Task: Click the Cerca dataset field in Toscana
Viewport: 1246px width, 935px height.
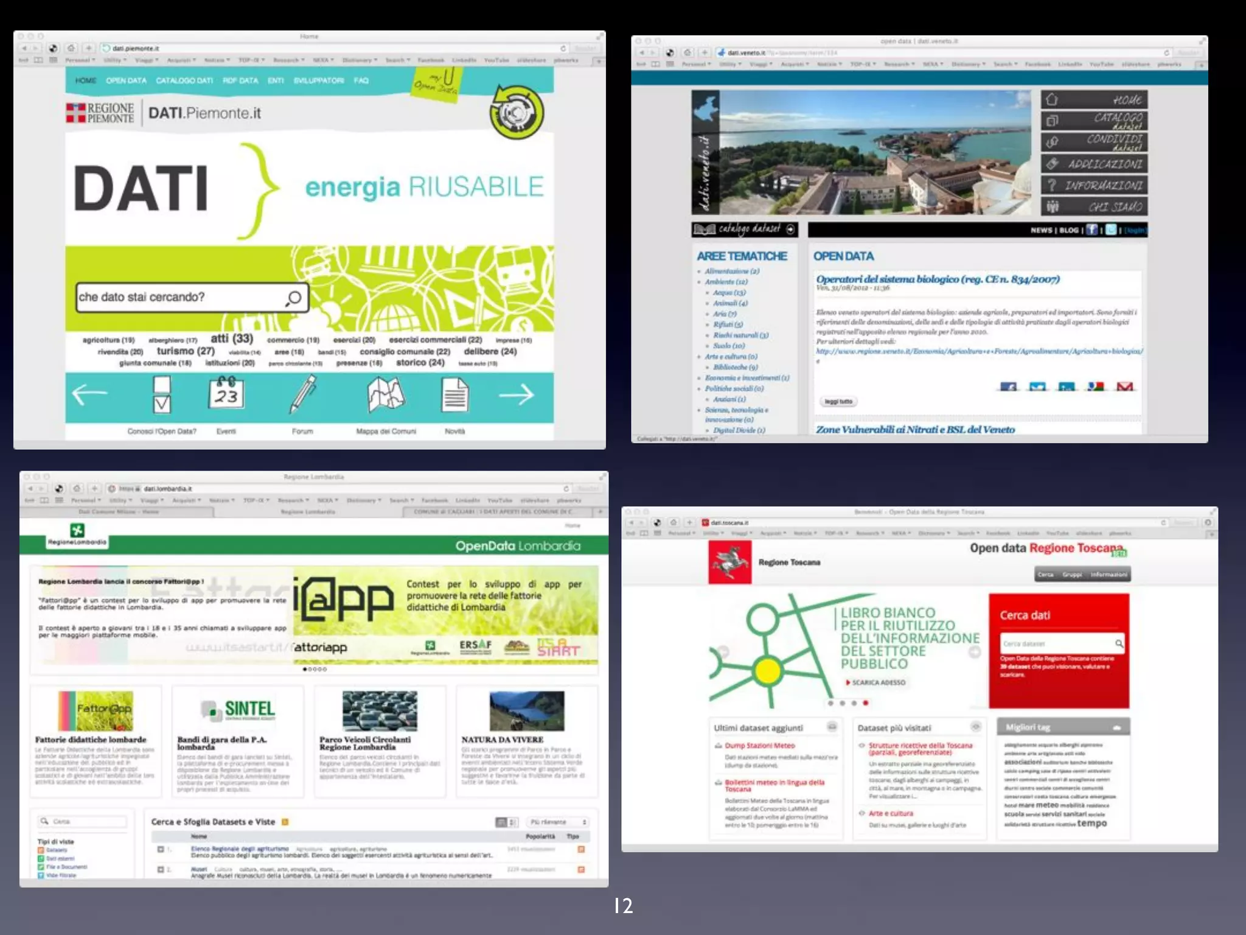Action: (1056, 643)
